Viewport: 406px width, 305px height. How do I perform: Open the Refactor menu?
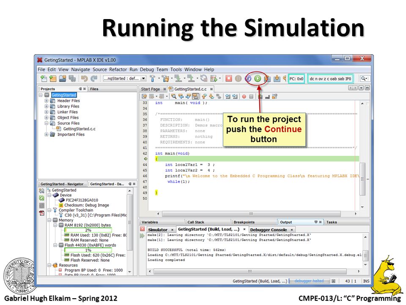[118, 69]
